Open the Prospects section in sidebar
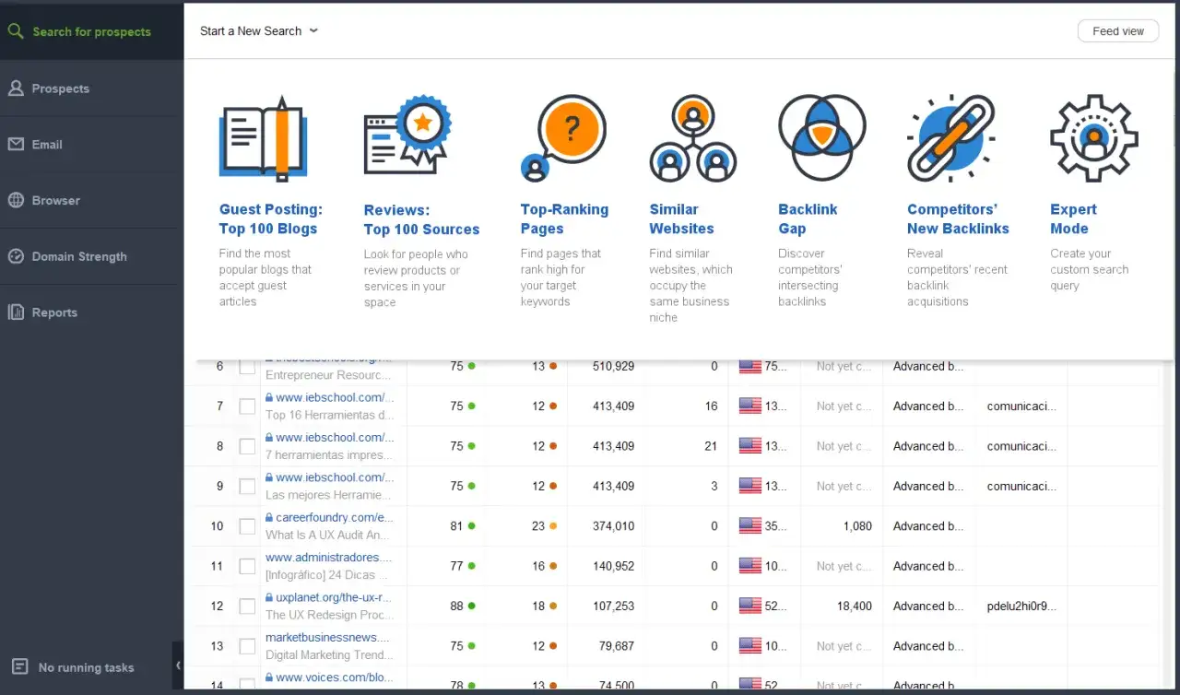 (61, 88)
